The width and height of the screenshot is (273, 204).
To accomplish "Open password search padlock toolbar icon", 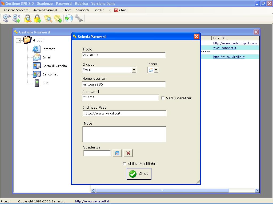I will 28,18.
